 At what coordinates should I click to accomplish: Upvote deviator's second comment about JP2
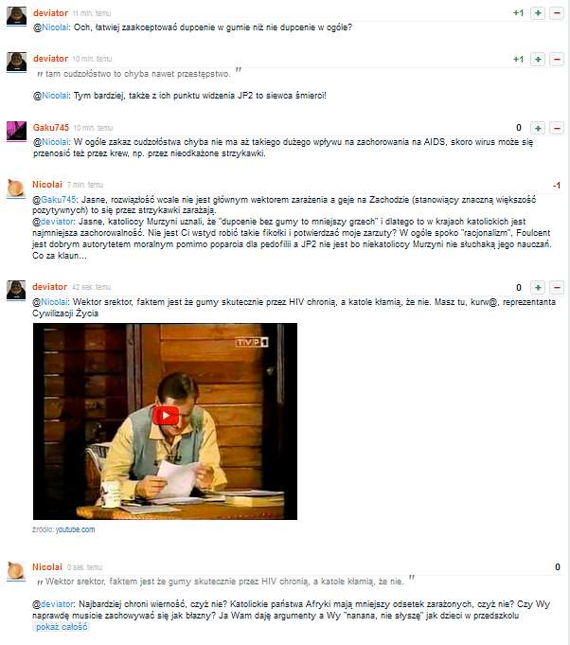click(x=538, y=60)
